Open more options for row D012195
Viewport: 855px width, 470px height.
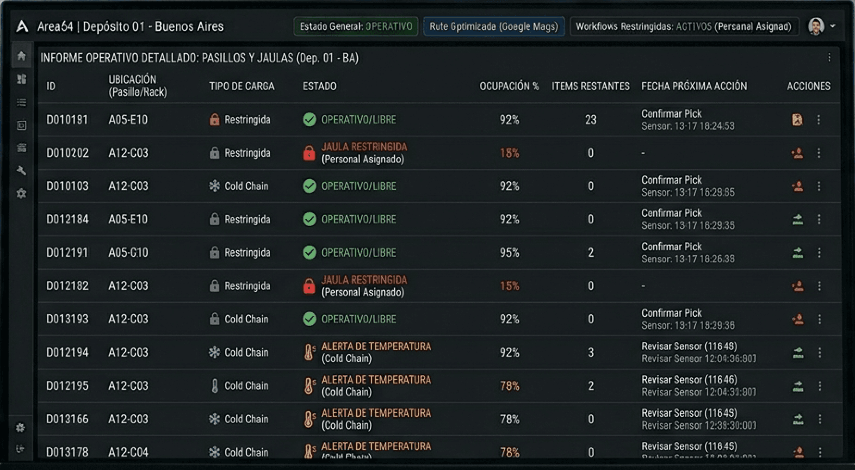point(819,386)
